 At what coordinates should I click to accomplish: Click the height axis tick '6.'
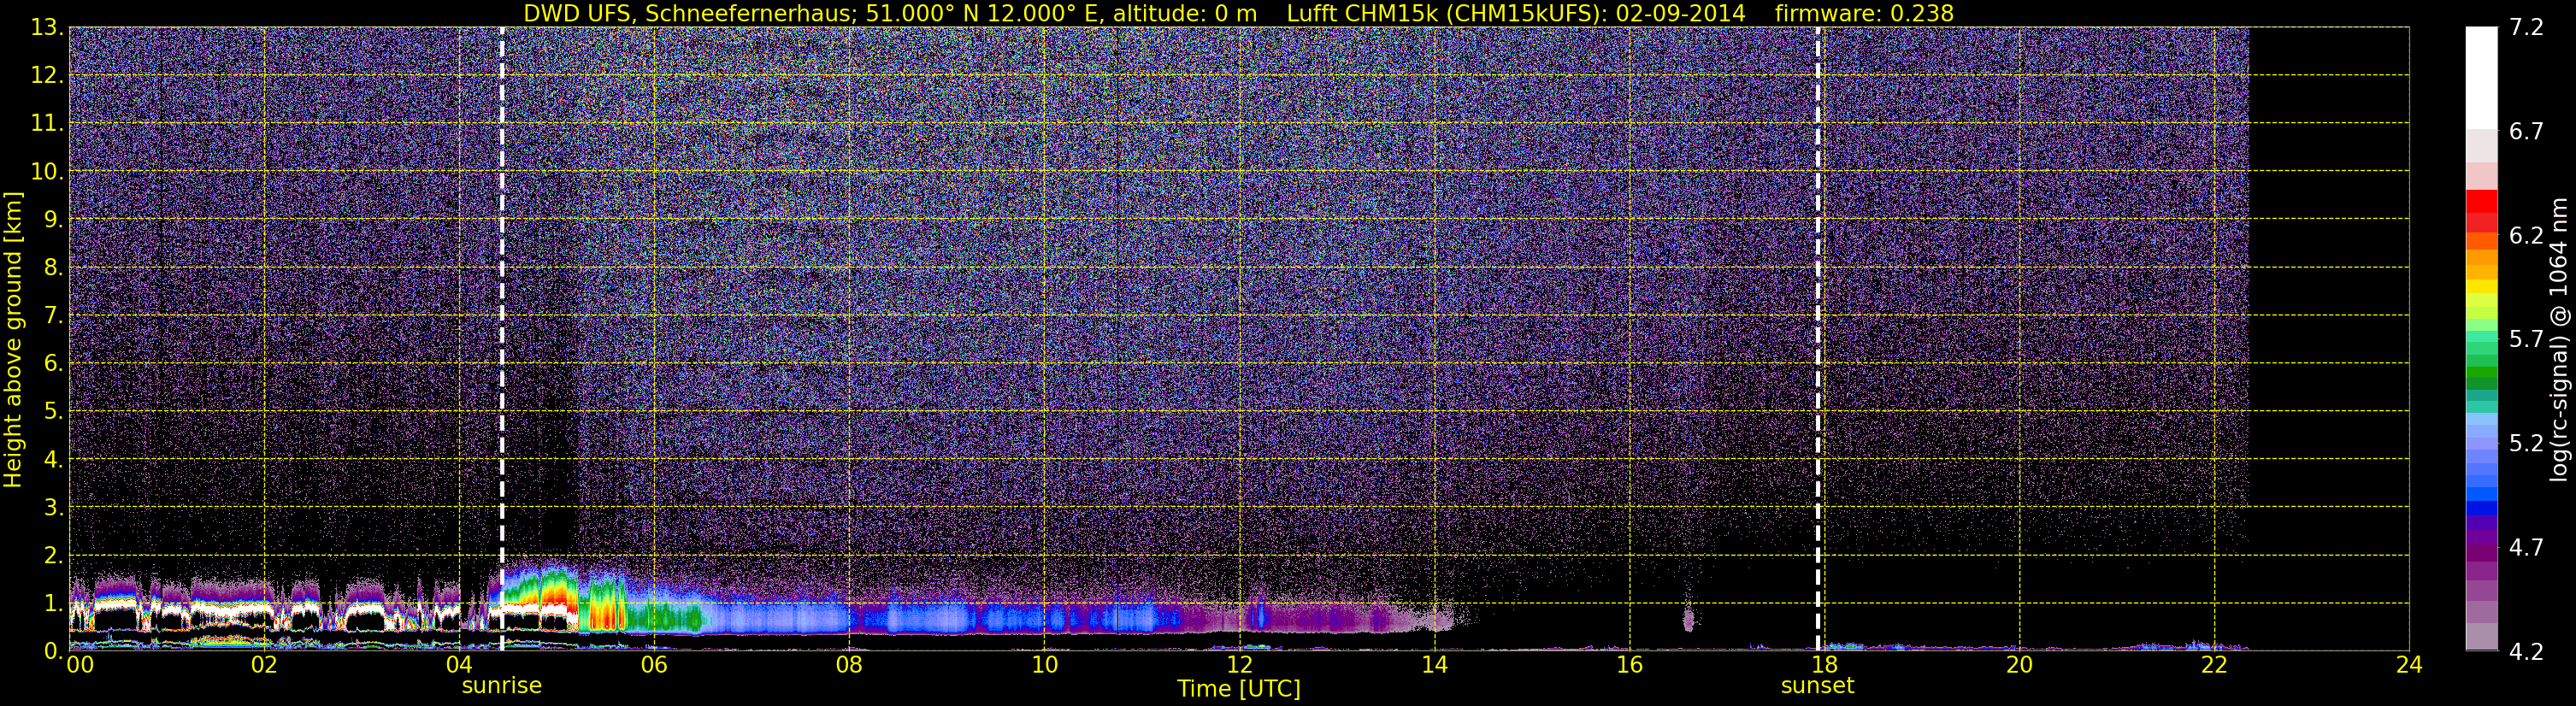53,364
